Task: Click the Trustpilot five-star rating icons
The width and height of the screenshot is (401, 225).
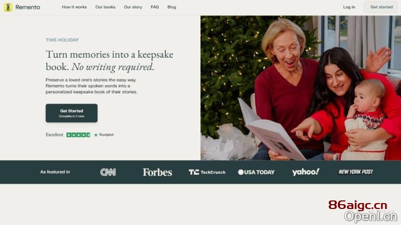Action: click(78, 135)
